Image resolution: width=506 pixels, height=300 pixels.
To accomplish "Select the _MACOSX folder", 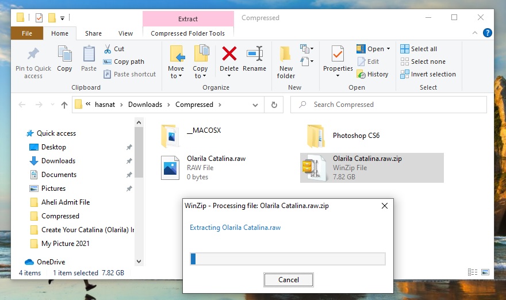I will (x=191, y=136).
